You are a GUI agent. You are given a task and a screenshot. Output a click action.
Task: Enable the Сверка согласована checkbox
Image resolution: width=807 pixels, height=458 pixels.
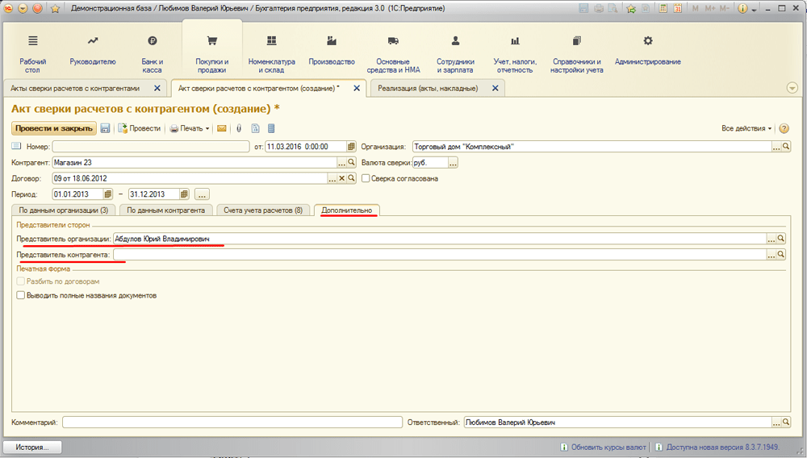tap(366, 178)
